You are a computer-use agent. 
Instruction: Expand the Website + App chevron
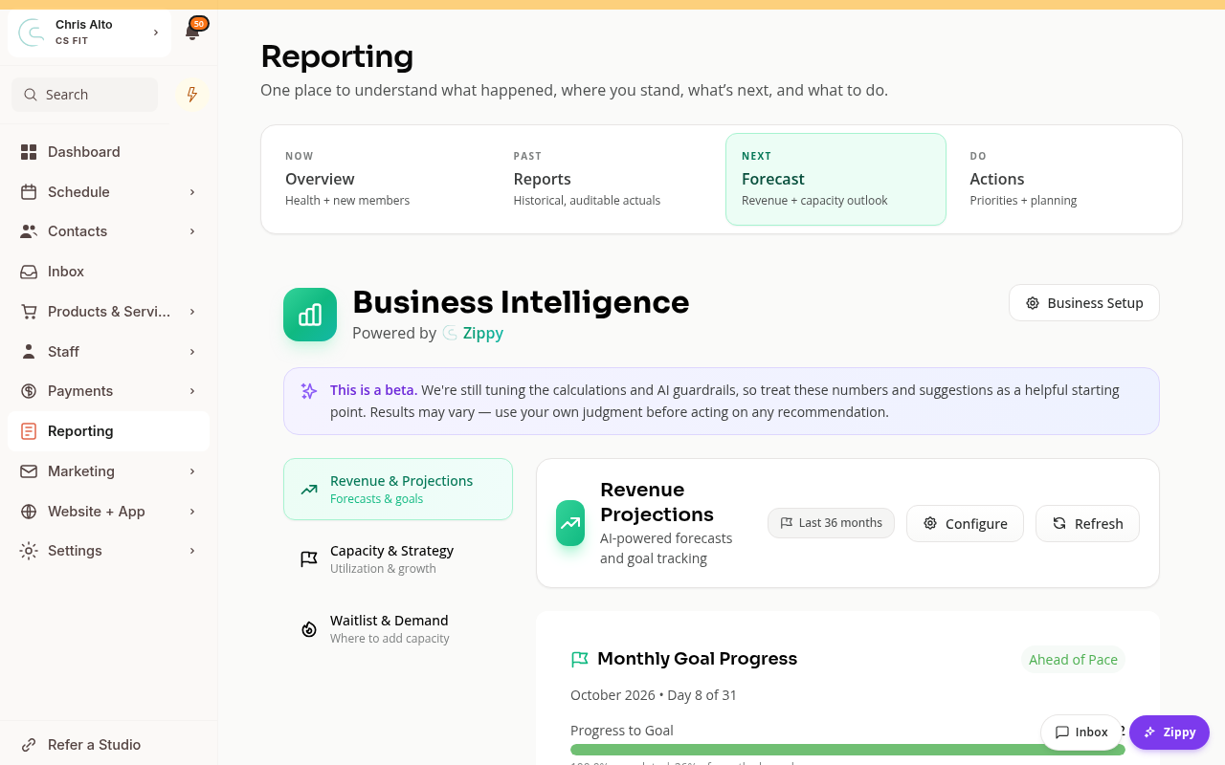[x=192, y=512]
